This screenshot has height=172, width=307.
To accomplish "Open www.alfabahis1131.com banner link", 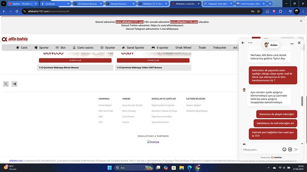I will [x=129, y=22].
